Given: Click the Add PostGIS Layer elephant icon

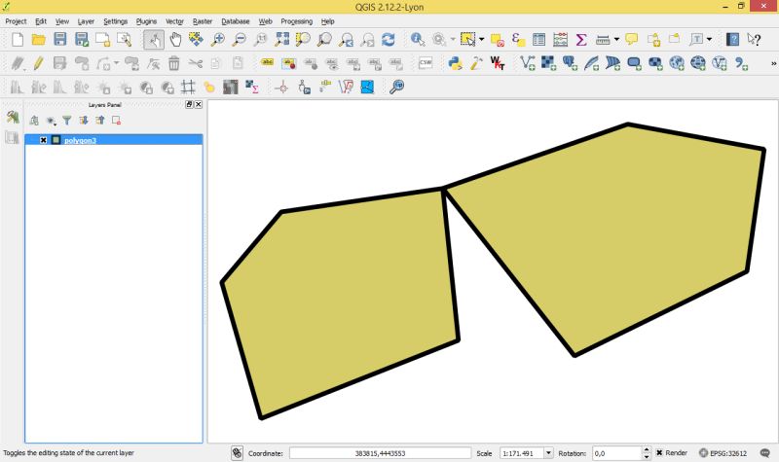Looking at the screenshot, I should (570, 63).
